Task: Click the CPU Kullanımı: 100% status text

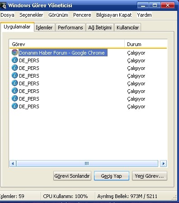Action: tap(66, 196)
